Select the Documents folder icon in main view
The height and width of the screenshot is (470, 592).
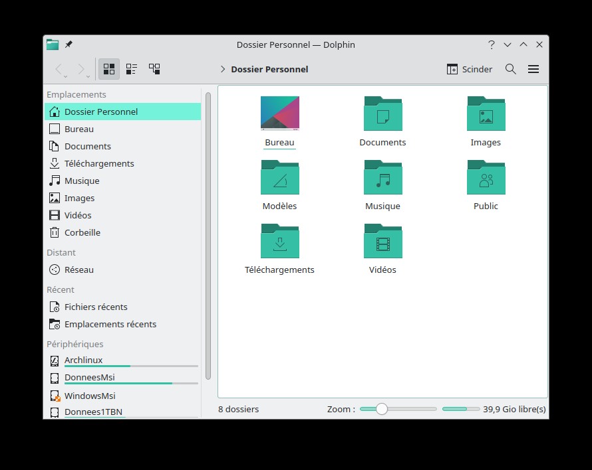[383, 113]
